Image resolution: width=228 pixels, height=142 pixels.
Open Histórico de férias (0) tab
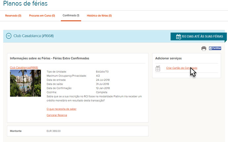[99, 16]
